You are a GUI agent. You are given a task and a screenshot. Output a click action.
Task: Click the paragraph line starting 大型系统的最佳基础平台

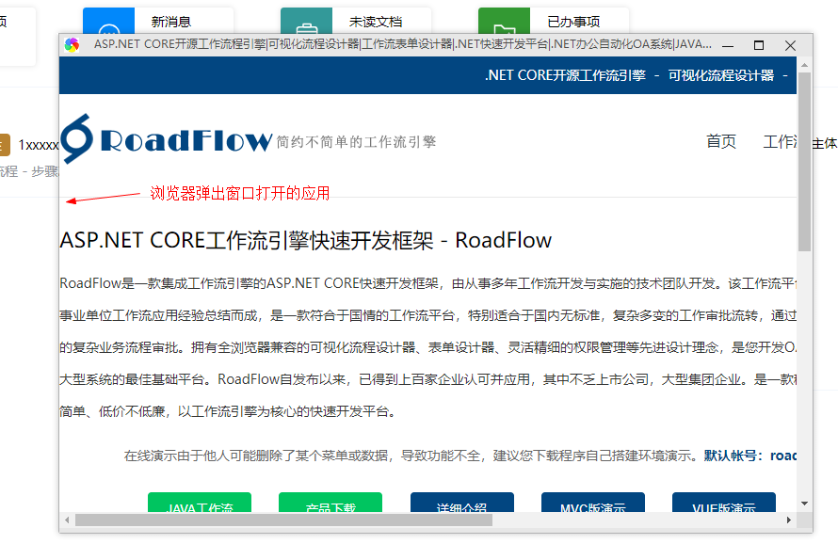(428, 379)
